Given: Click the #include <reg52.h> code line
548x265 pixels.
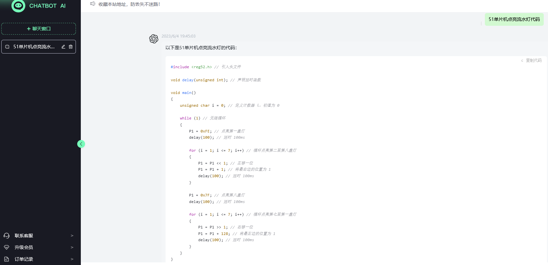Looking at the screenshot, I should (206, 67).
